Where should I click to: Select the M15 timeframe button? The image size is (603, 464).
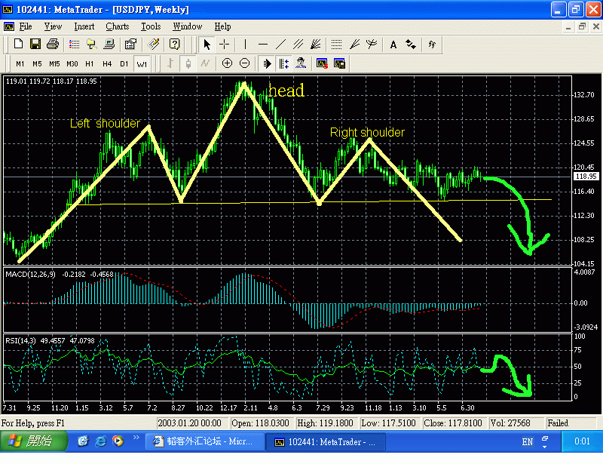(54, 63)
